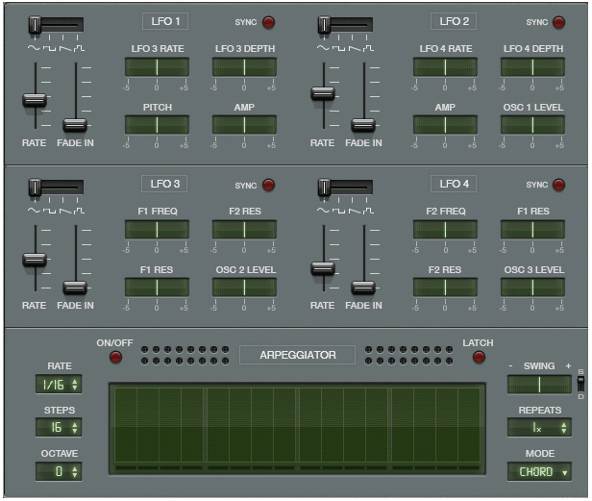Click OSC 3 LEVEL modulation slider

[x=533, y=288]
